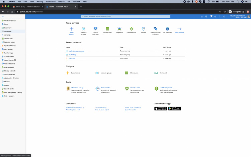251x157 pixels.
Task: Click the Create a resource plus icon
Action: coord(71,29)
